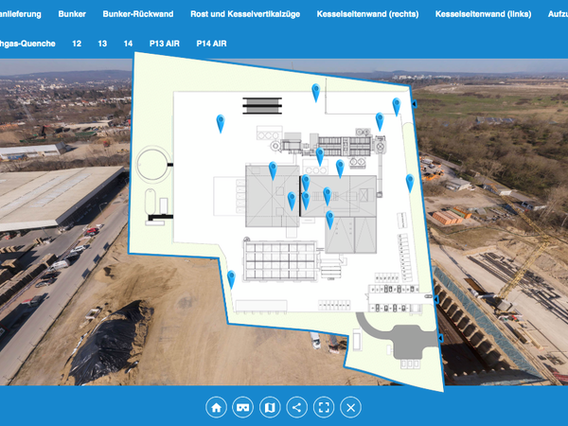Click the home icon in bottom toolbar
Screen dimensions: 568x426
217,407
